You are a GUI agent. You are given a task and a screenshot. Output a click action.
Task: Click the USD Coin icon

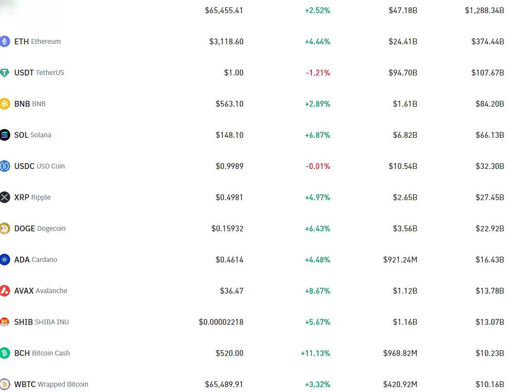[x=5, y=166]
